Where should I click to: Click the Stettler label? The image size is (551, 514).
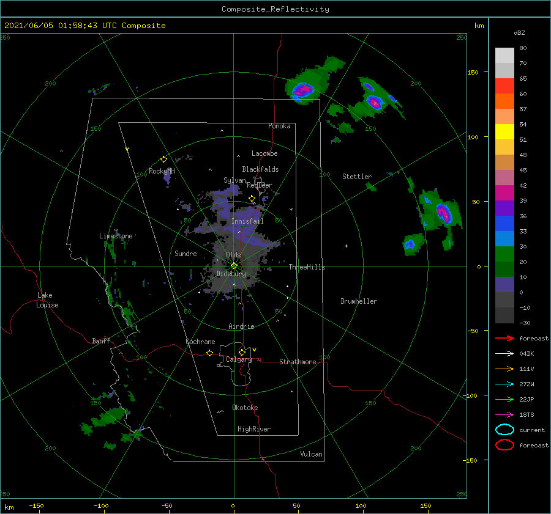tap(357, 177)
